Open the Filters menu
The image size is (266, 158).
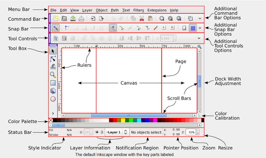click(139, 10)
